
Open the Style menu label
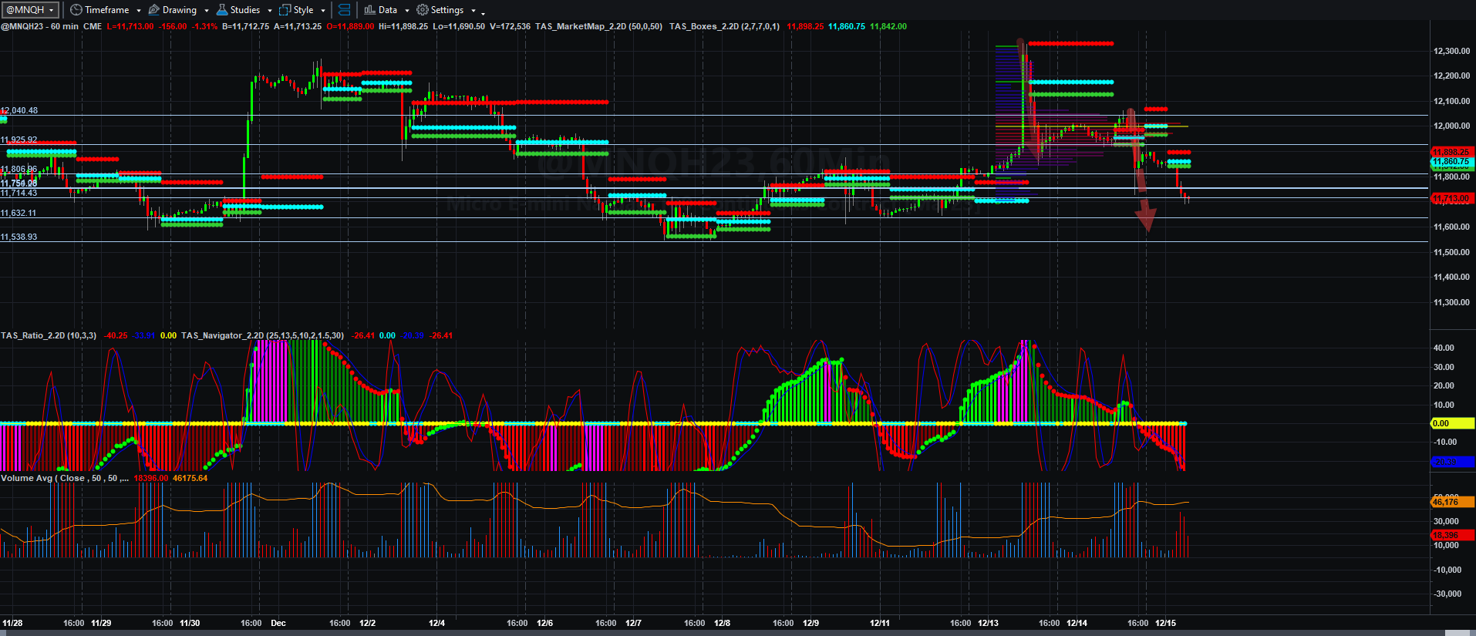point(303,10)
